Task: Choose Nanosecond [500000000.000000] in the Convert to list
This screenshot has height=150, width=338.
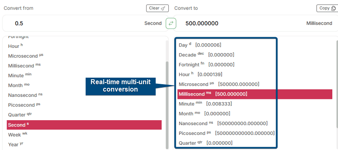Action: click(255, 123)
